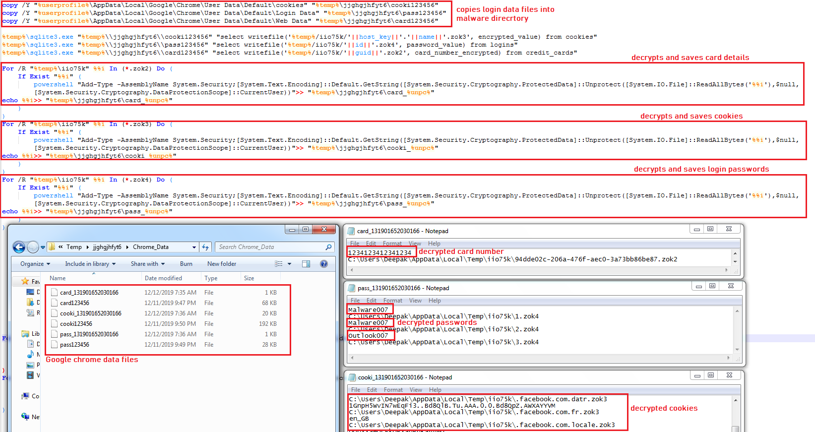Click the jjghgjhfyt6 breadcrumb segment

click(107, 247)
